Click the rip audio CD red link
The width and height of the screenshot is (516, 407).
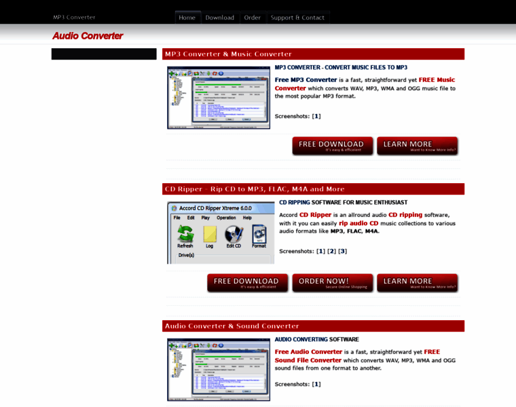coord(358,224)
